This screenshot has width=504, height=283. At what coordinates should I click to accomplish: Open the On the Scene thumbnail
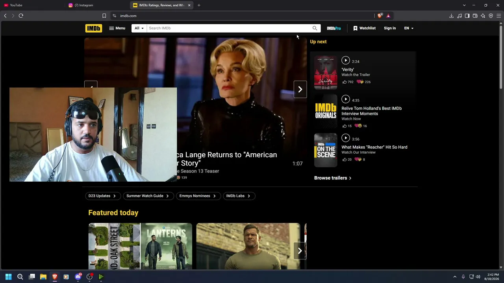tap(326, 150)
